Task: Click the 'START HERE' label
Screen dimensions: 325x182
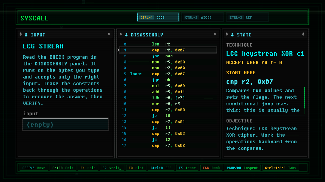Action: click(x=241, y=73)
